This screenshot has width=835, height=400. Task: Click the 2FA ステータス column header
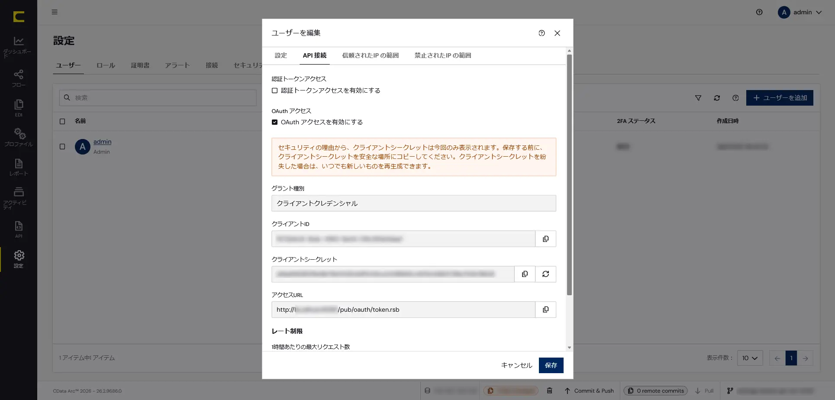pos(636,121)
